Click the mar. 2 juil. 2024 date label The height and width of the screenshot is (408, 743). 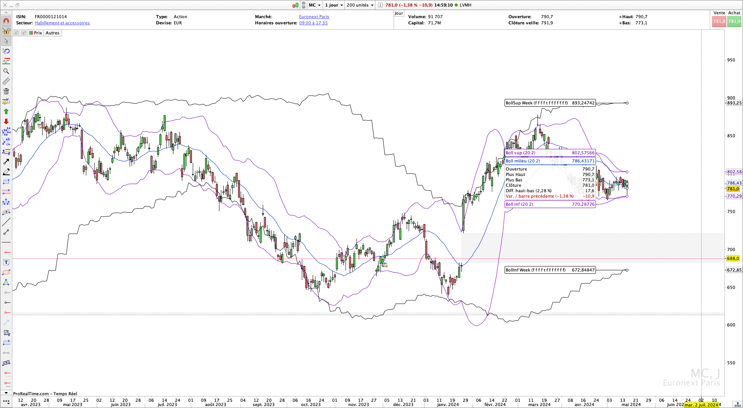pyautogui.click(x=701, y=405)
